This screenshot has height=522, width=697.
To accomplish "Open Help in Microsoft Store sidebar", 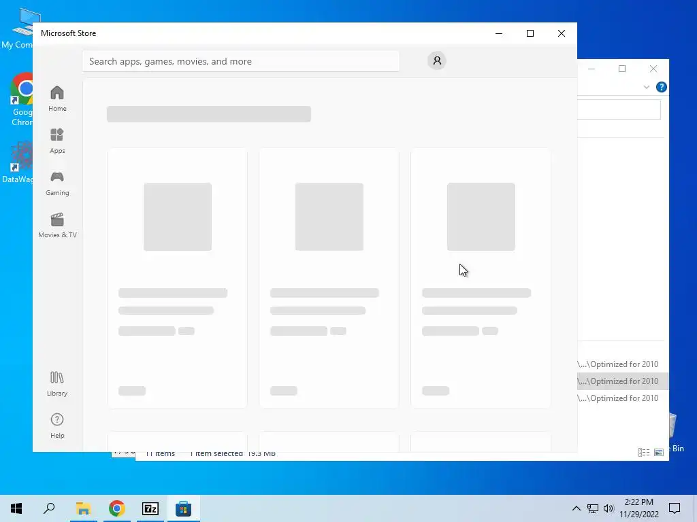I will point(57,426).
